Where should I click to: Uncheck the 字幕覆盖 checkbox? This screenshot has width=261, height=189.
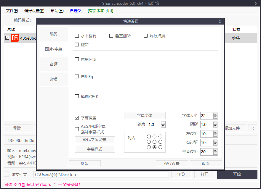point(77,118)
